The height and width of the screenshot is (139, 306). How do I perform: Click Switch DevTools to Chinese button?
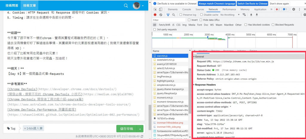click(x=252, y=4)
